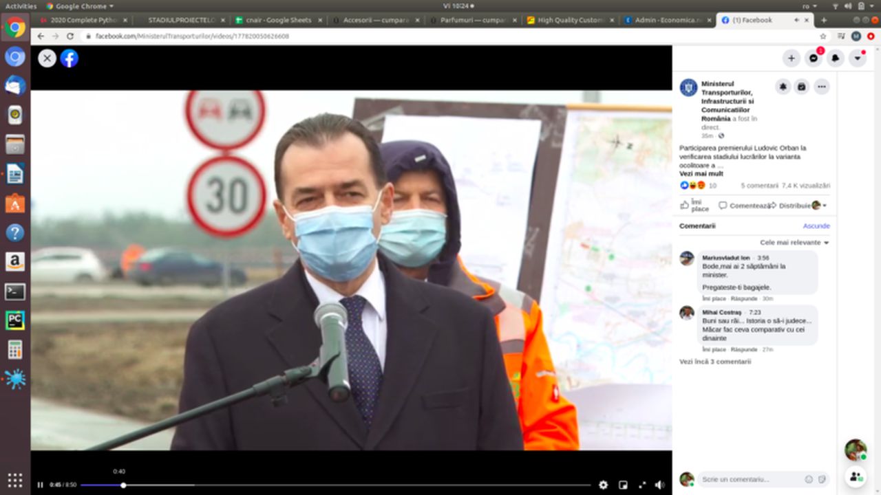This screenshot has width=881, height=495.
Task: Open chat head profile with green dot
Action: pyautogui.click(x=856, y=450)
